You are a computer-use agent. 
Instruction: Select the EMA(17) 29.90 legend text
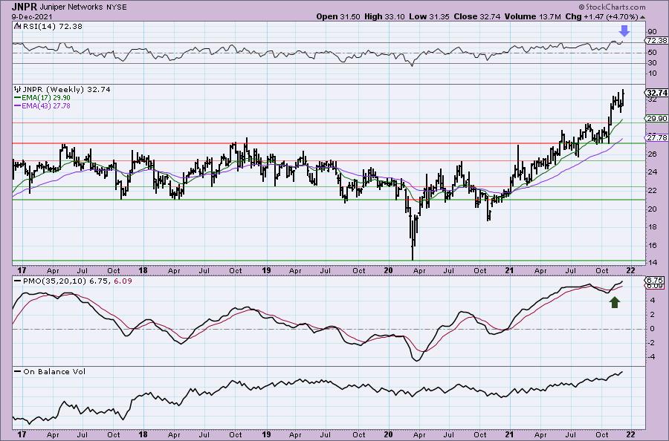pos(46,98)
